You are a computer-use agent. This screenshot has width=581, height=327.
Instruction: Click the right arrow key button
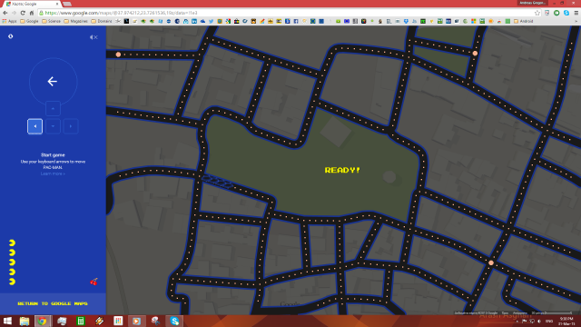tap(71, 126)
